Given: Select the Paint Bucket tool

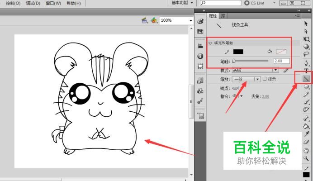Looking at the screenshot, I should (x=306, y=126).
